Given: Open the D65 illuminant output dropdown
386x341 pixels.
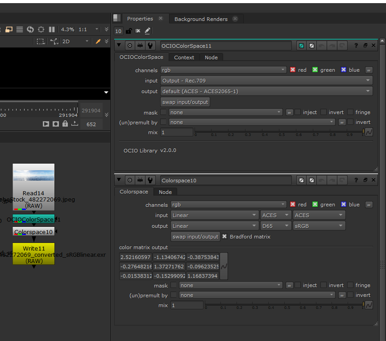Looking at the screenshot, I should point(275,226).
